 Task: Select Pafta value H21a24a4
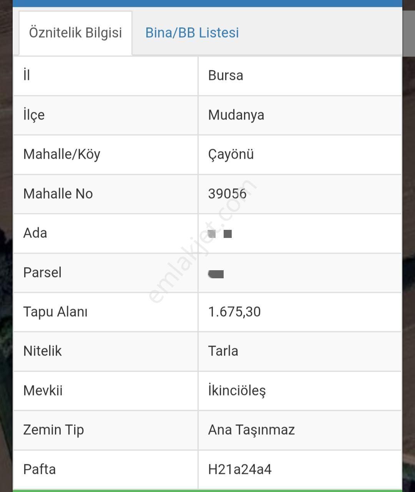(x=240, y=469)
